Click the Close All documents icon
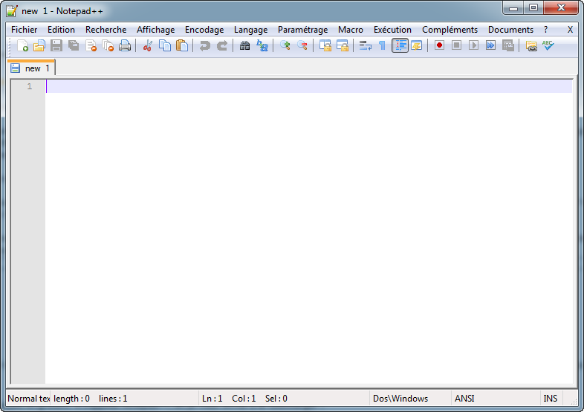 tap(108, 45)
